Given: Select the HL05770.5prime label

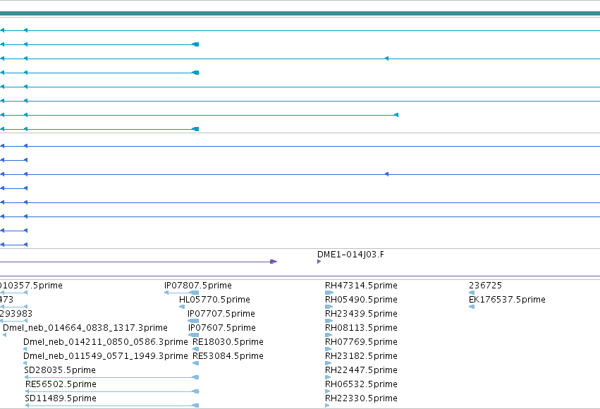Looking at the screenshot, I should [x=214, y=300].
